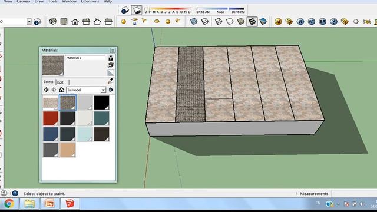This screenshot has height=212, width=377.
Task: Open the Camera menu
Action: pos(23,1)
